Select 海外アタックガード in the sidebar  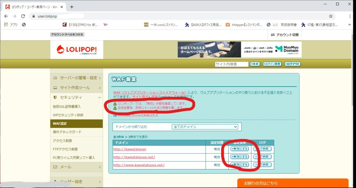click(x=67, y=132)
